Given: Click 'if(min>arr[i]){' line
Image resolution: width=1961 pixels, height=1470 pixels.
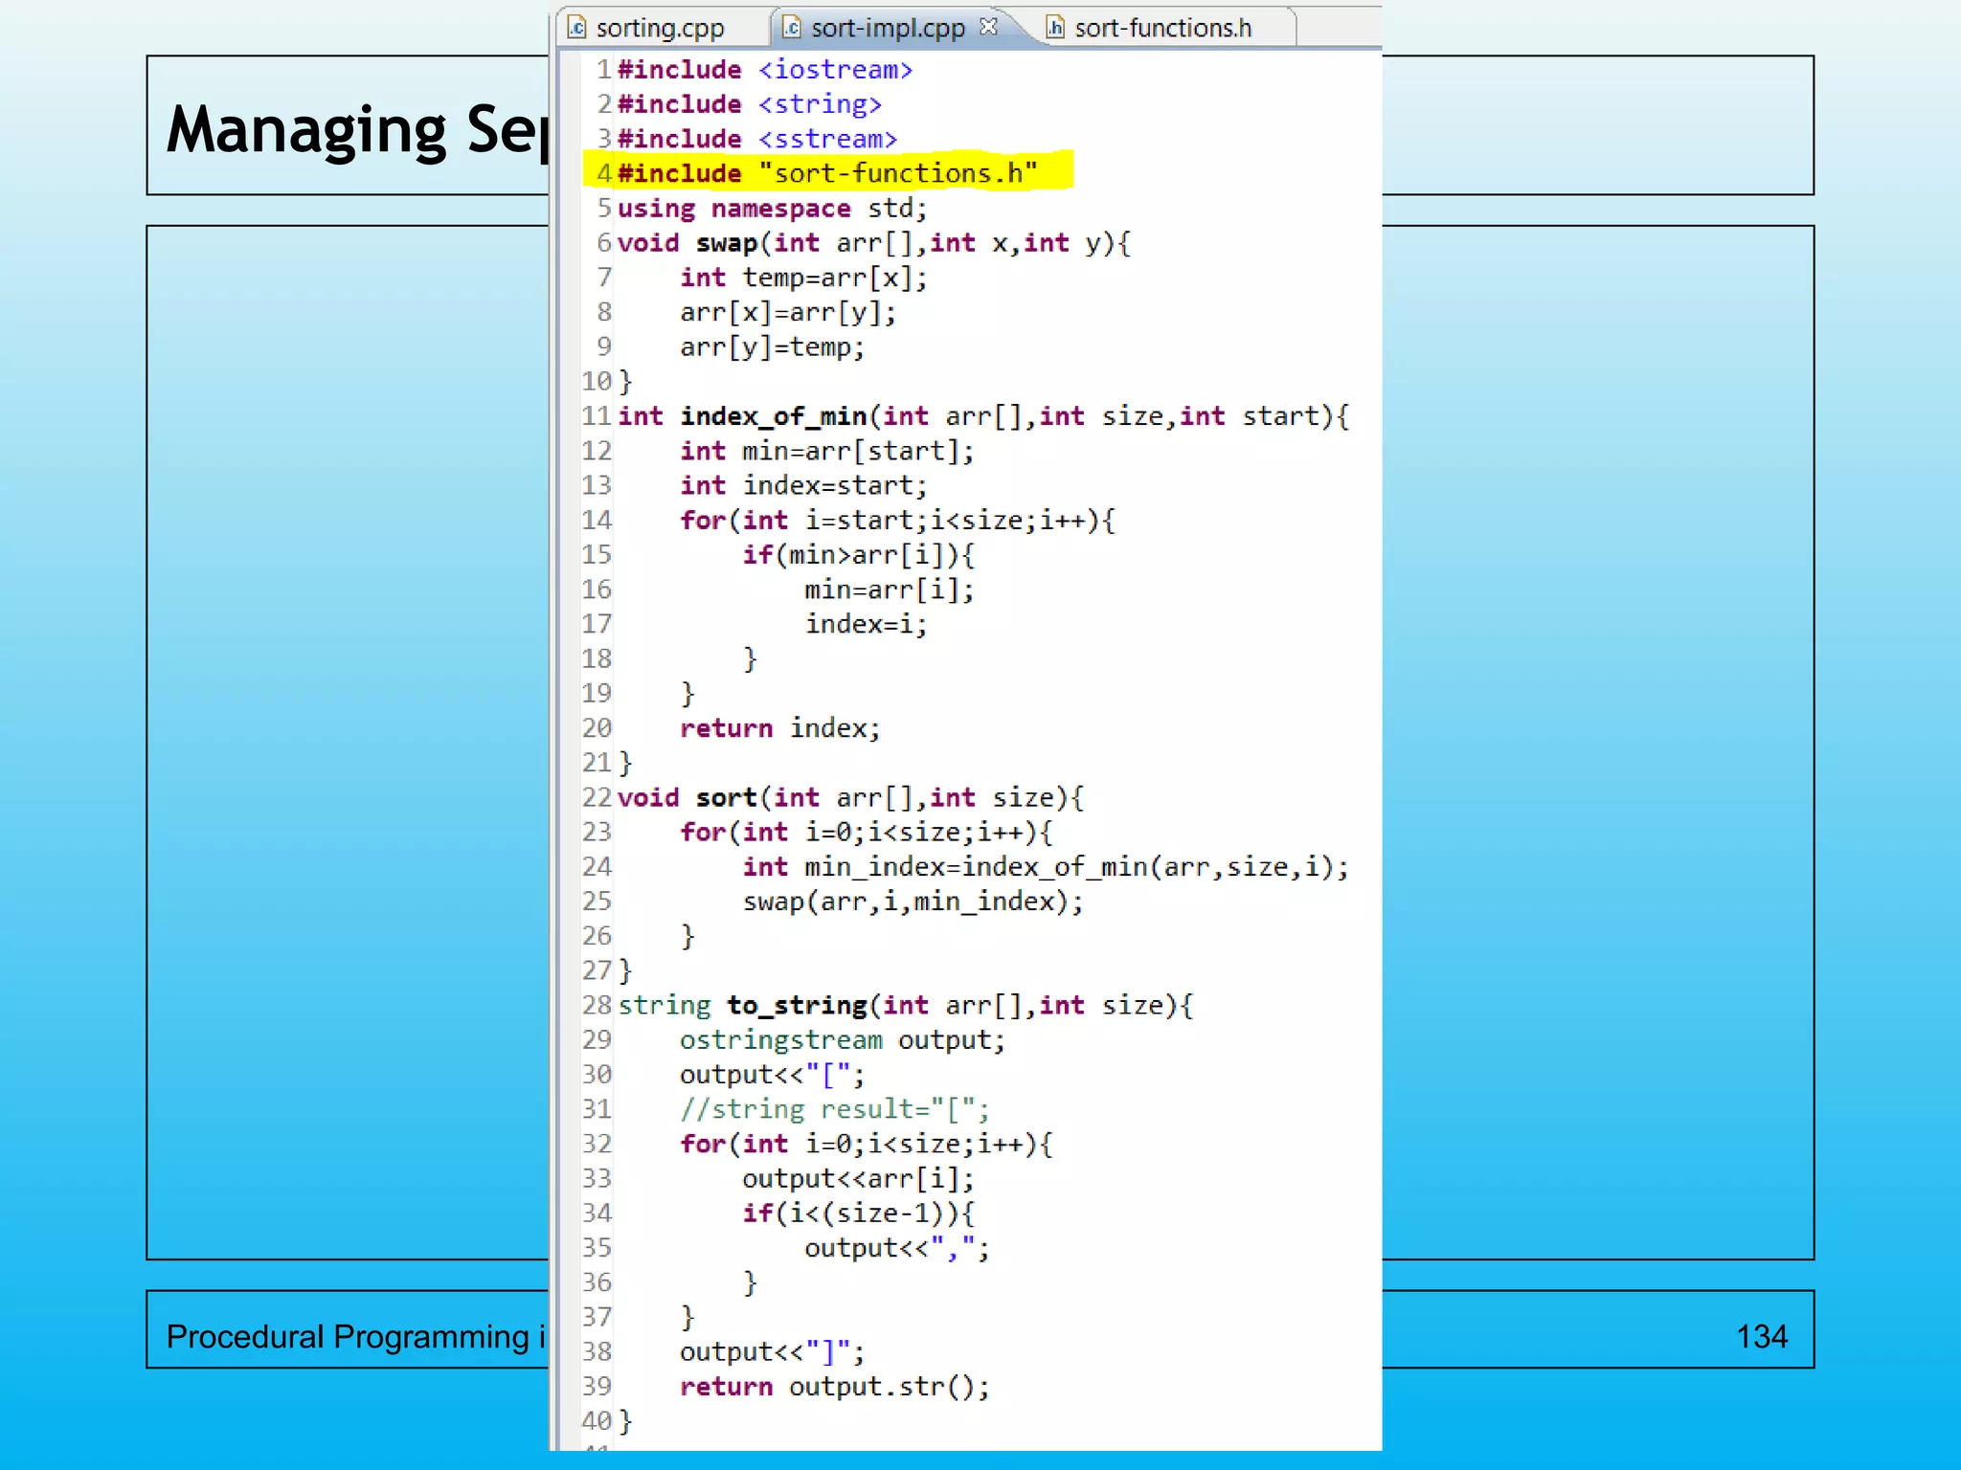Looking at the screenshot, I should coord(859,555).
